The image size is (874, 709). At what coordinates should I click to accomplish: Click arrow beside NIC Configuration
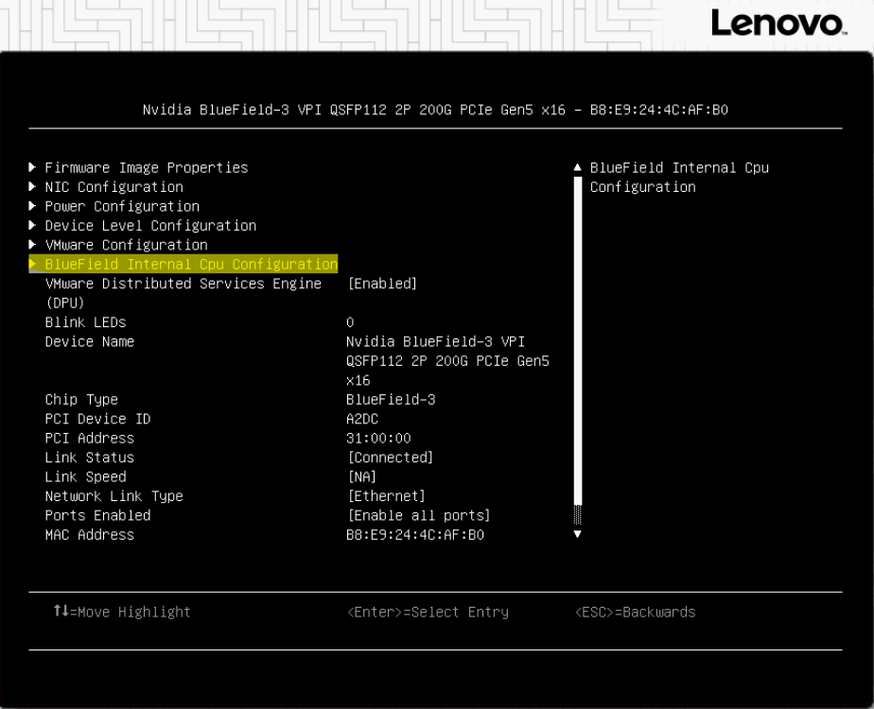[32, 186]
